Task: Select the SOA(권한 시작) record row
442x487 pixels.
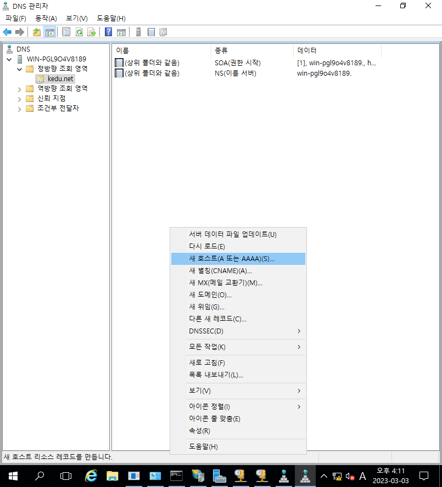Action: [246, 63]
